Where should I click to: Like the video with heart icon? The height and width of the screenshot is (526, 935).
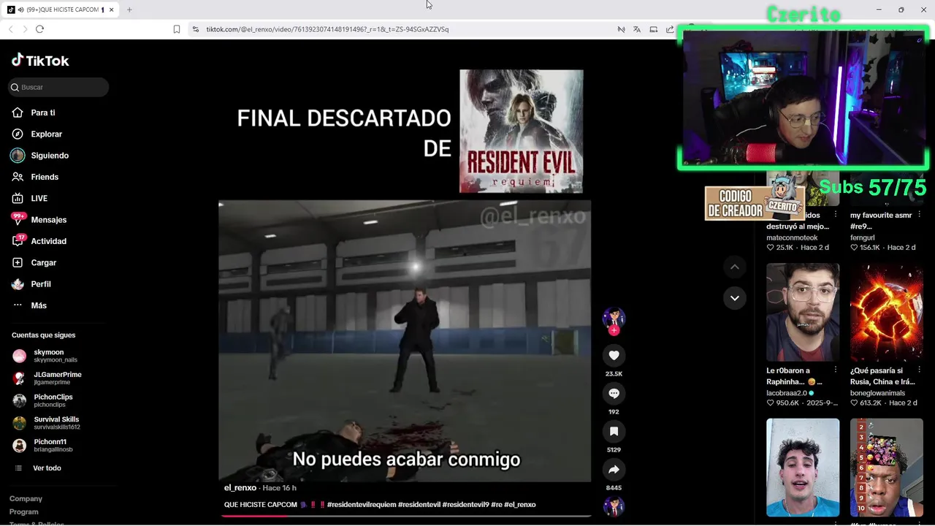pyautogui.click(x=614, y=355)
